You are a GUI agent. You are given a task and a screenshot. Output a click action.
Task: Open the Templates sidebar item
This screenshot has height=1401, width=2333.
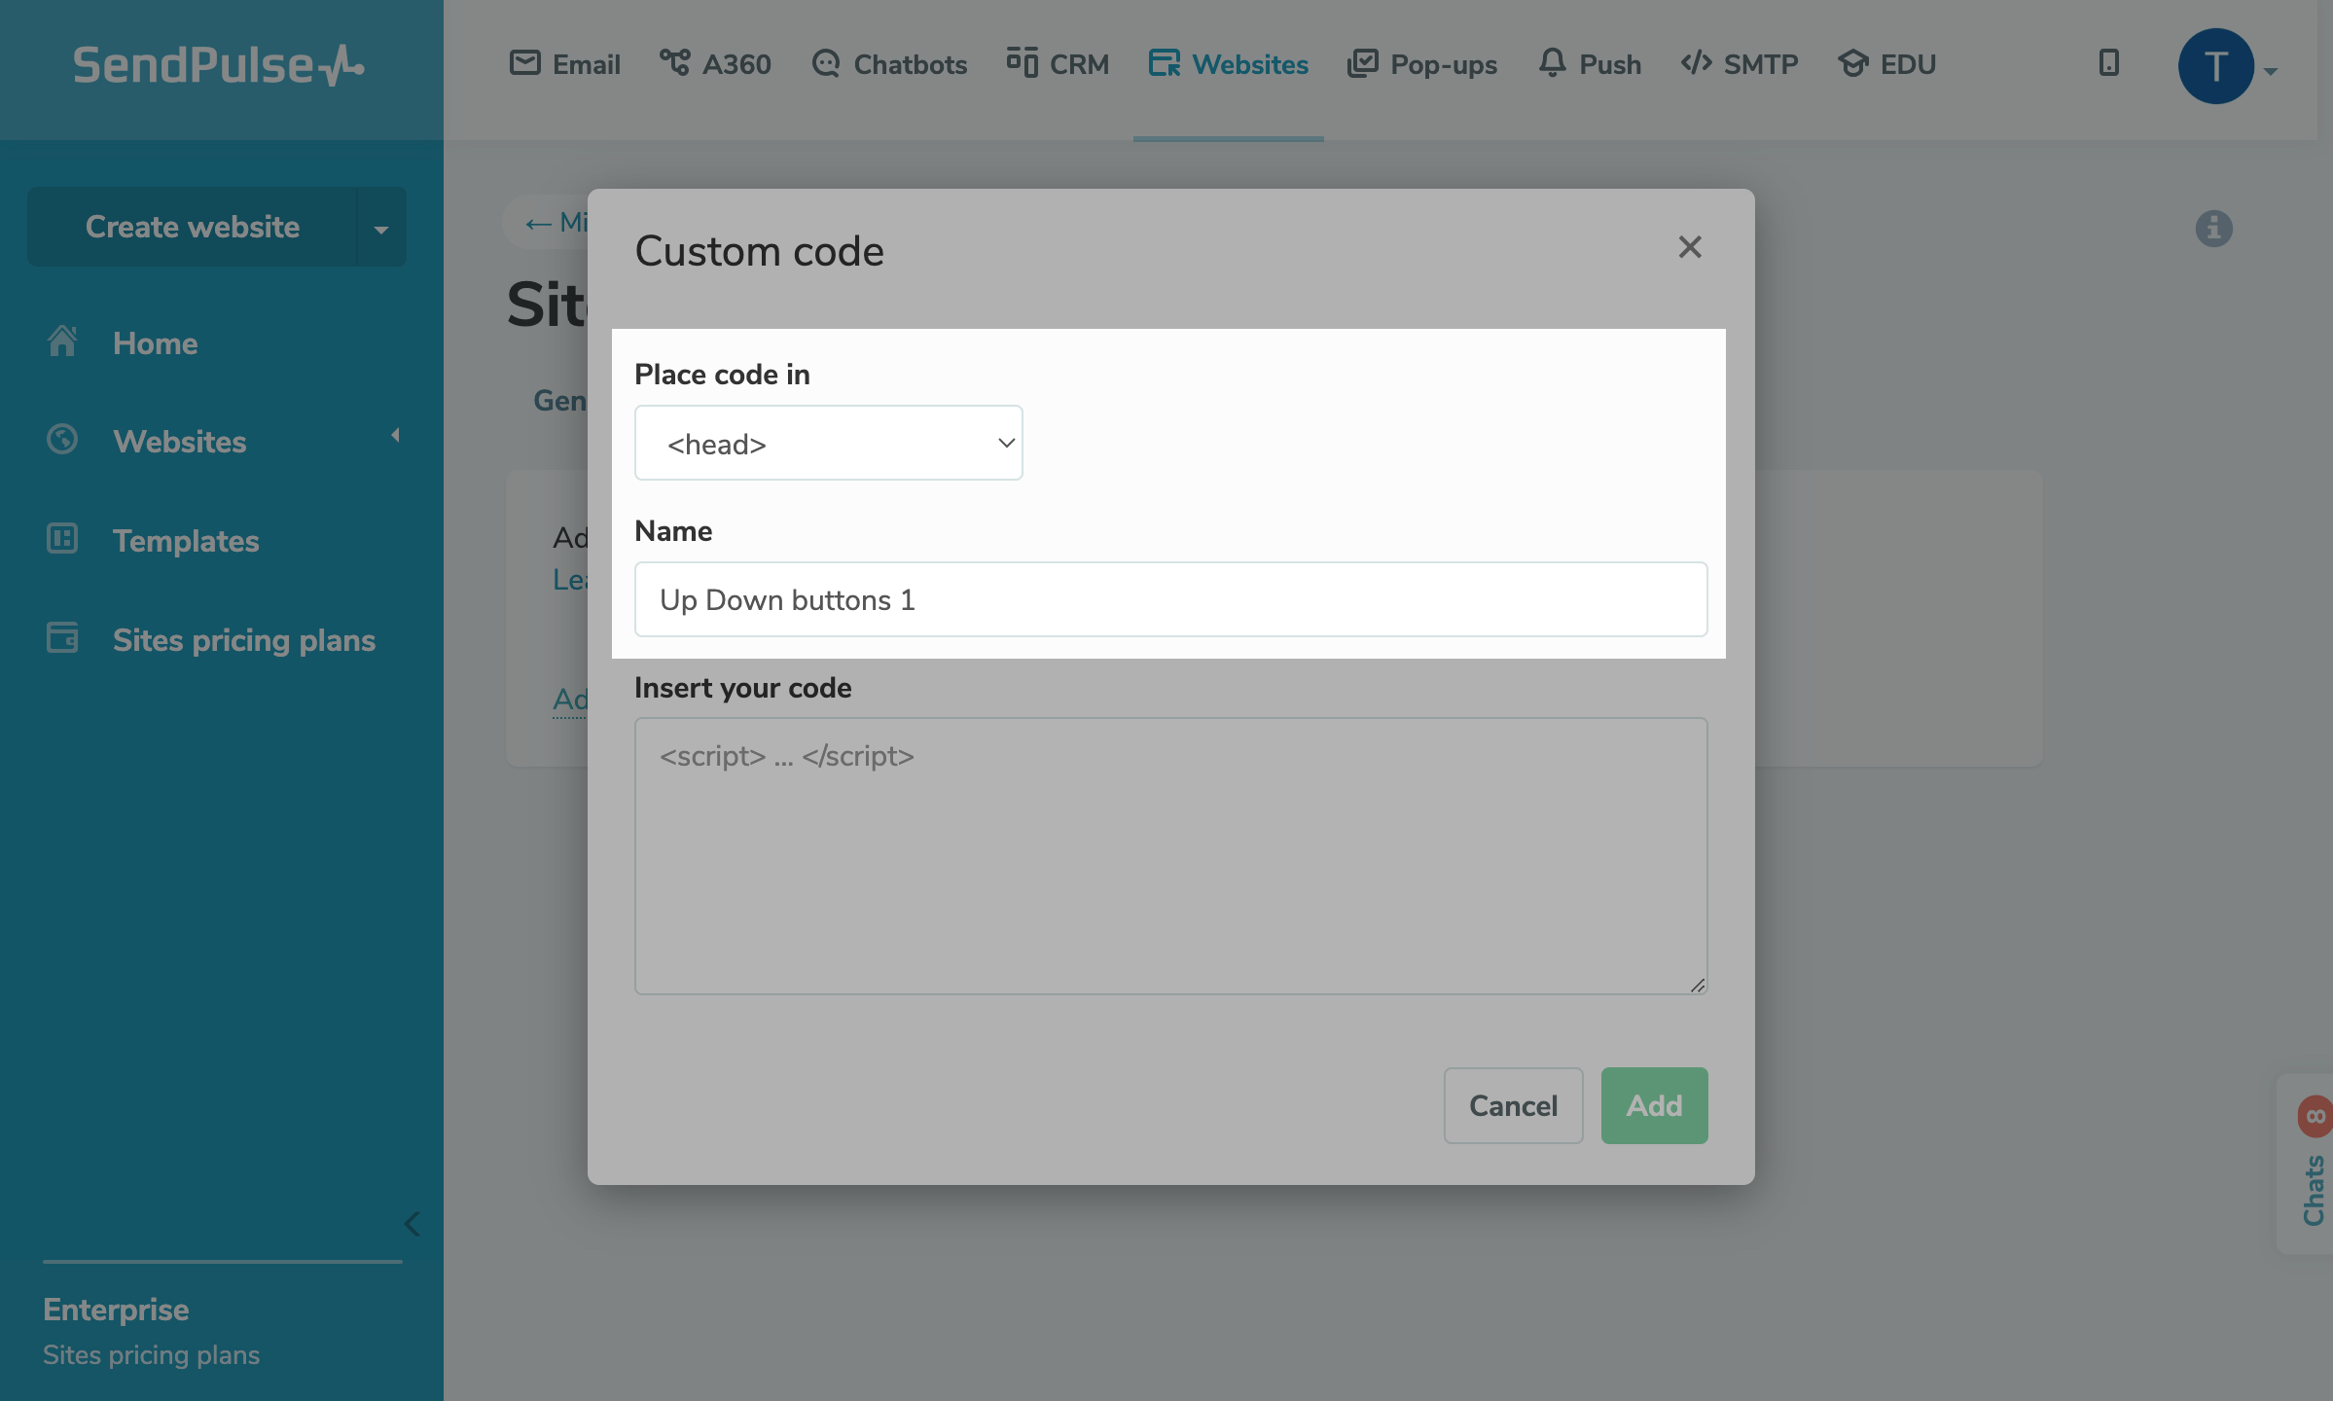click(x=185, y=541)
